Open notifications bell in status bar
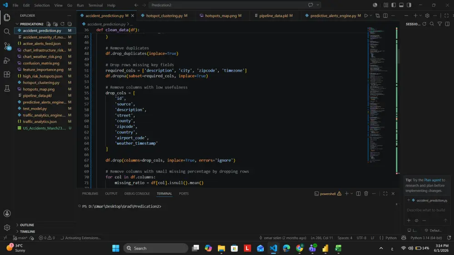Screen dimensions: 454x255 pos(449,238)
